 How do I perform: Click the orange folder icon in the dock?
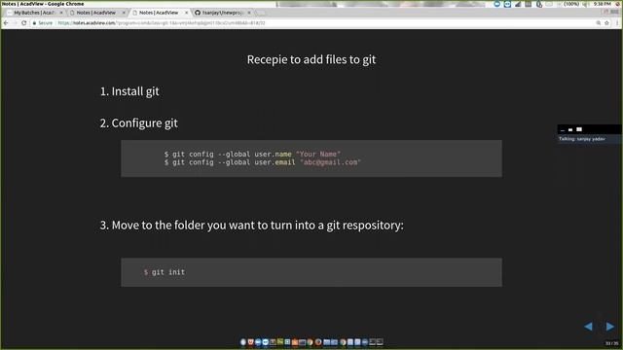[x=295, y=342]
